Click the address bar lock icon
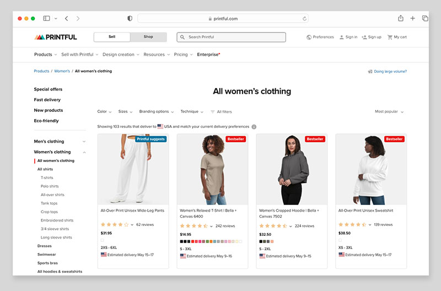The height and width of the screenshot is (291, 441). click(x=210, y=19)
